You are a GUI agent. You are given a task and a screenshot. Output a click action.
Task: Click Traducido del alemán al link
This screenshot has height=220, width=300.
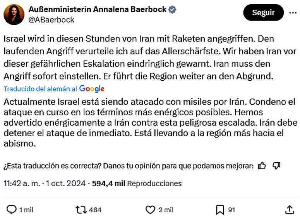click(40, 88)
